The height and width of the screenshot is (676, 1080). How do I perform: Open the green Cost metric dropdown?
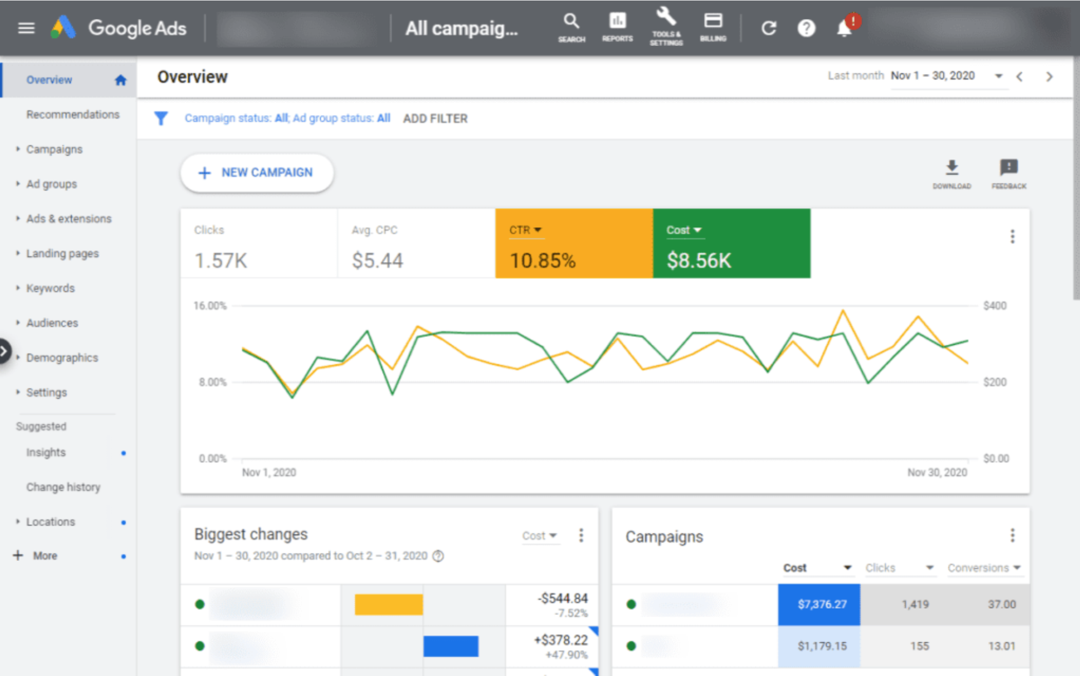[683, 230]
